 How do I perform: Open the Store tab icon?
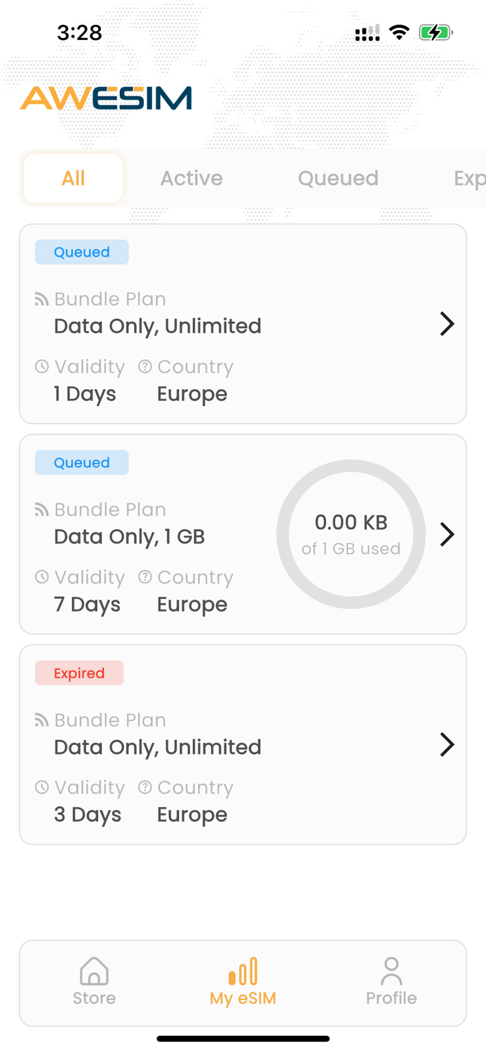tap(94, 971)
